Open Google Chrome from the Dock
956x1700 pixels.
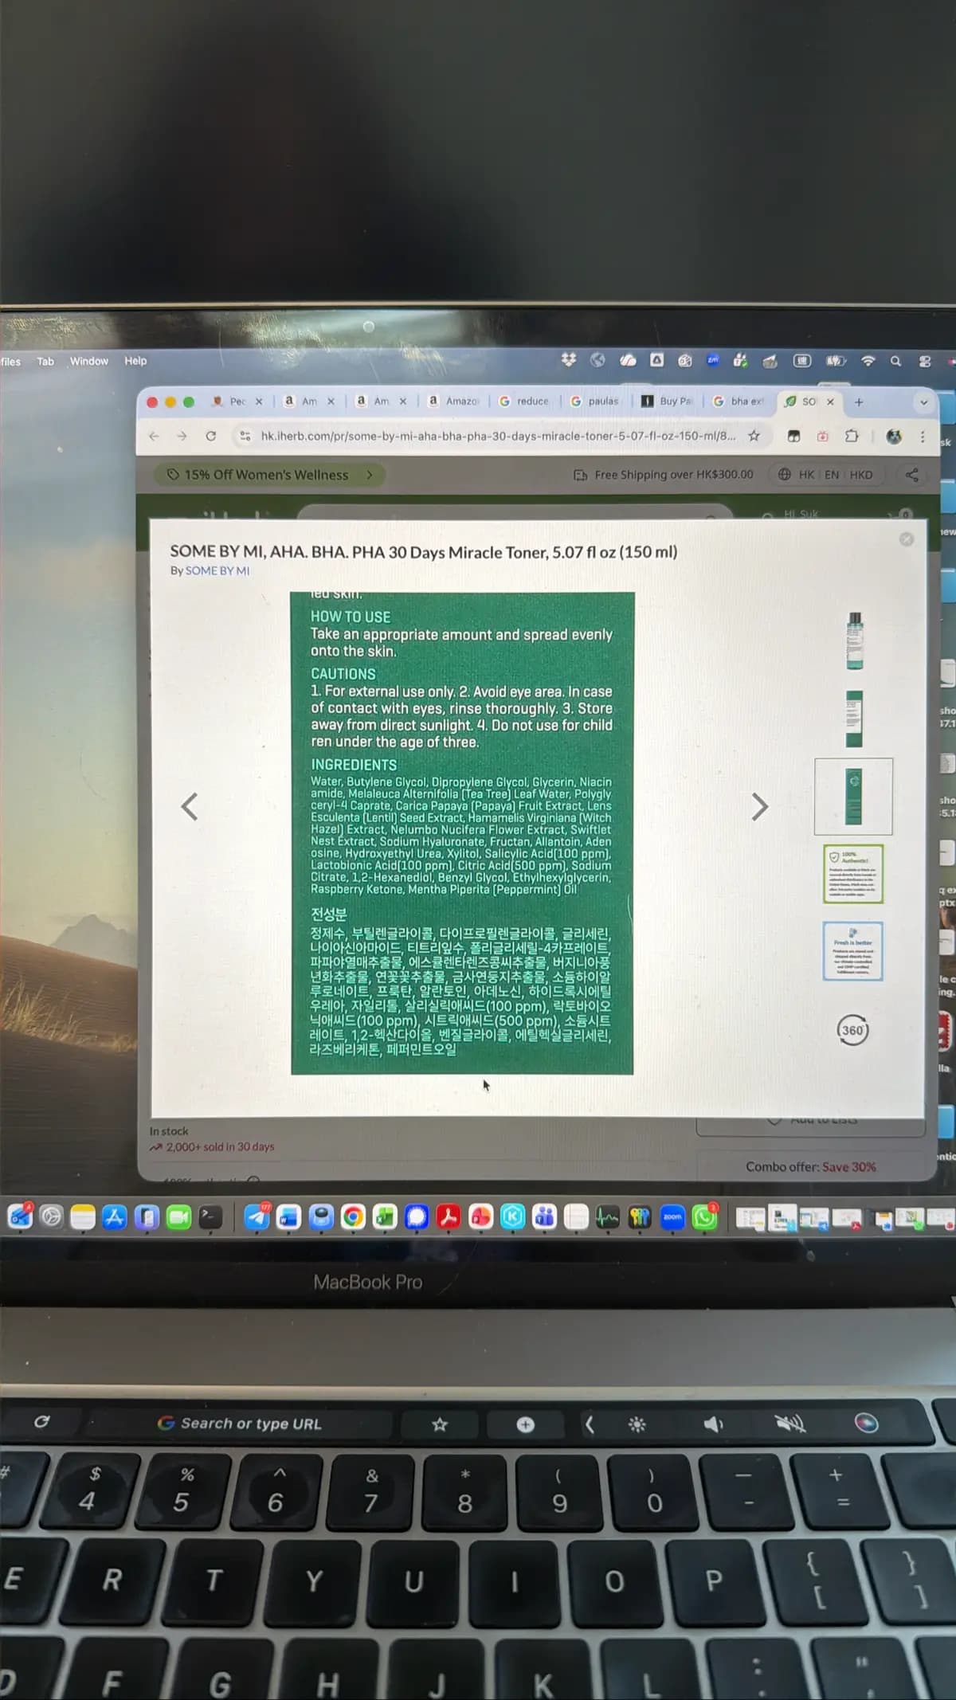[x=353, y=1216]
